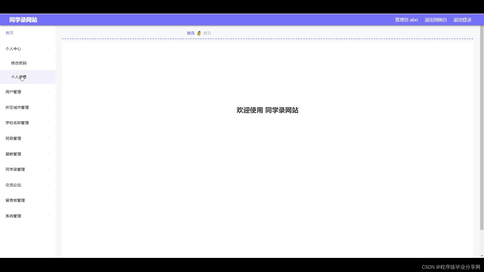Click the 同学录网站 site title
This screenshot has height=272, width=484.
click(x=23, y=20)
